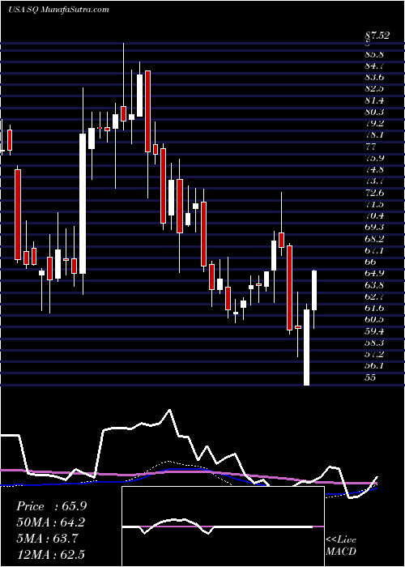Click the last white candlestick on the right
Viewport: 405px width, 567px height.
(x=314, y=290)
